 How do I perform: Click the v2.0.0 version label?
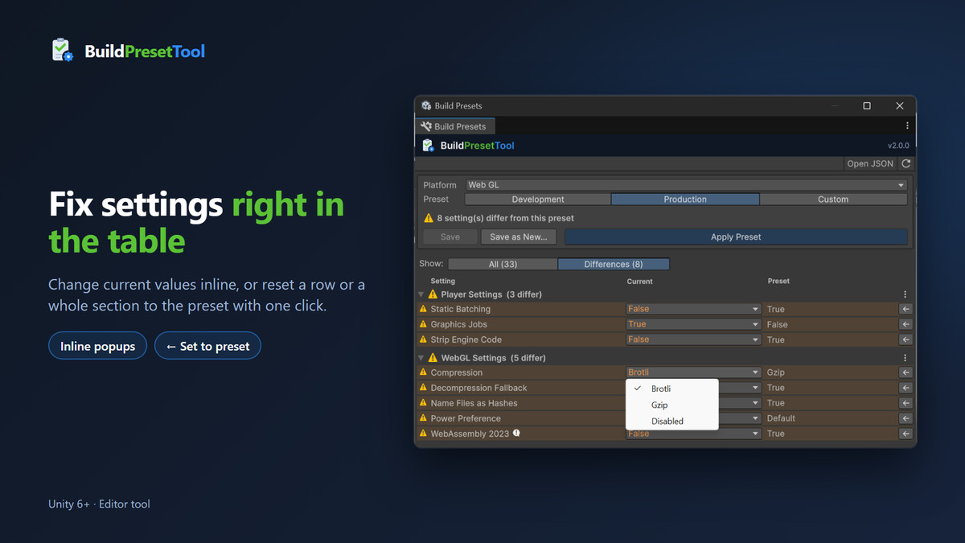coord(898,146)
